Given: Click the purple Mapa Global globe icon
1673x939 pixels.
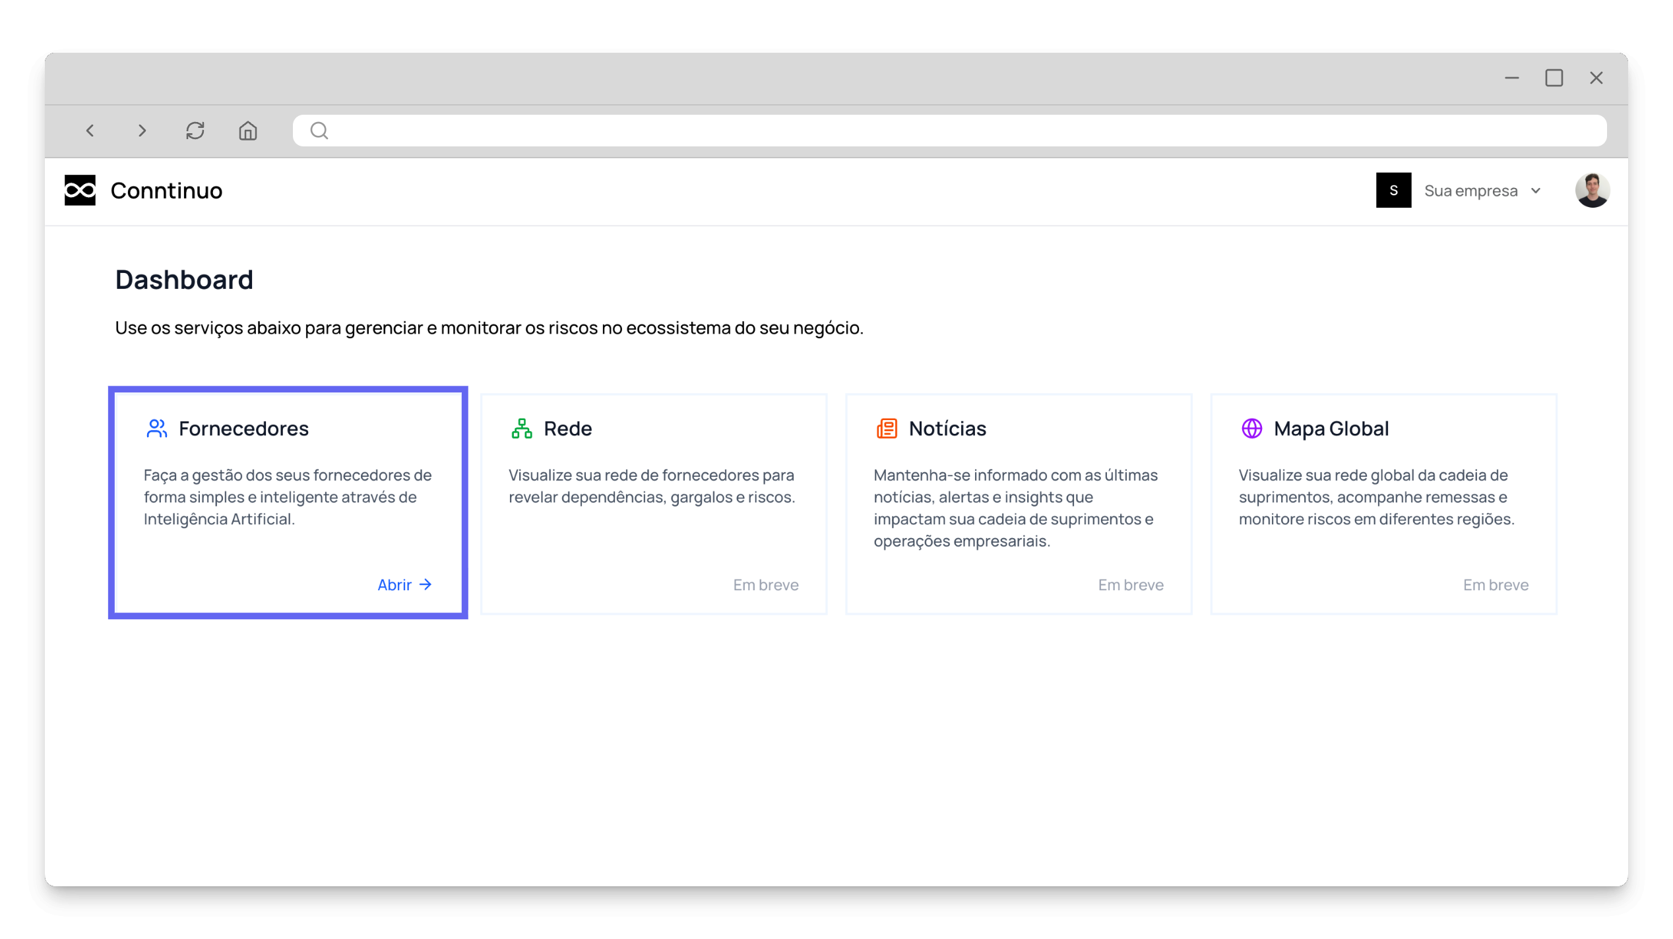Looking at the screenshot, I should (x=1251, y=429).
